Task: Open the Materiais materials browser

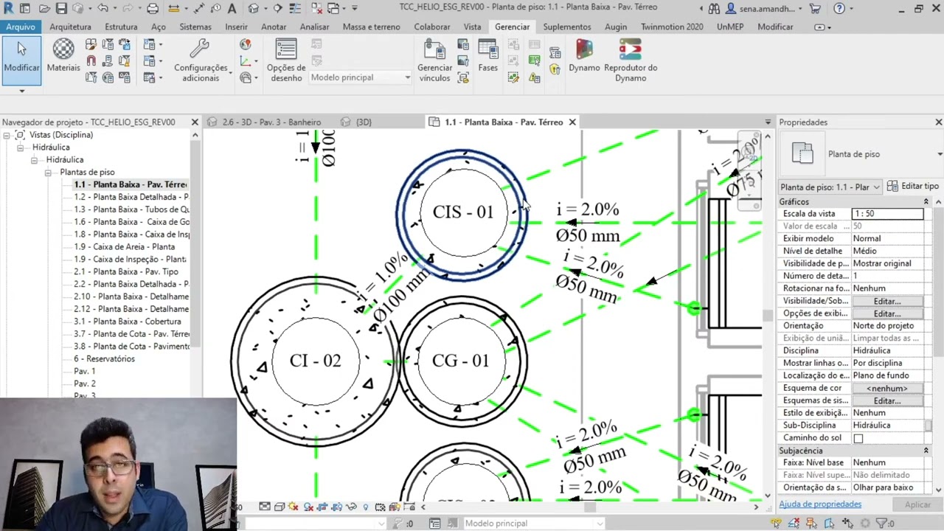Action: [63, 57]
